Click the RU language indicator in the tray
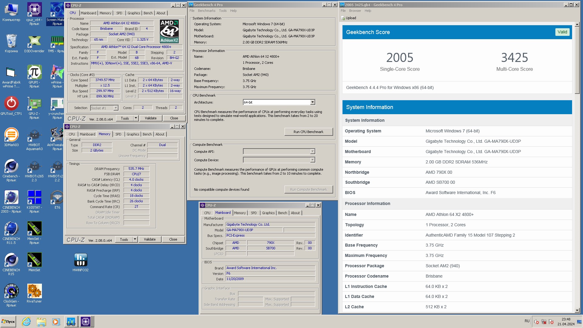This screenshot has height=328, width=583. pyautogui.click(x=527, y=321)
